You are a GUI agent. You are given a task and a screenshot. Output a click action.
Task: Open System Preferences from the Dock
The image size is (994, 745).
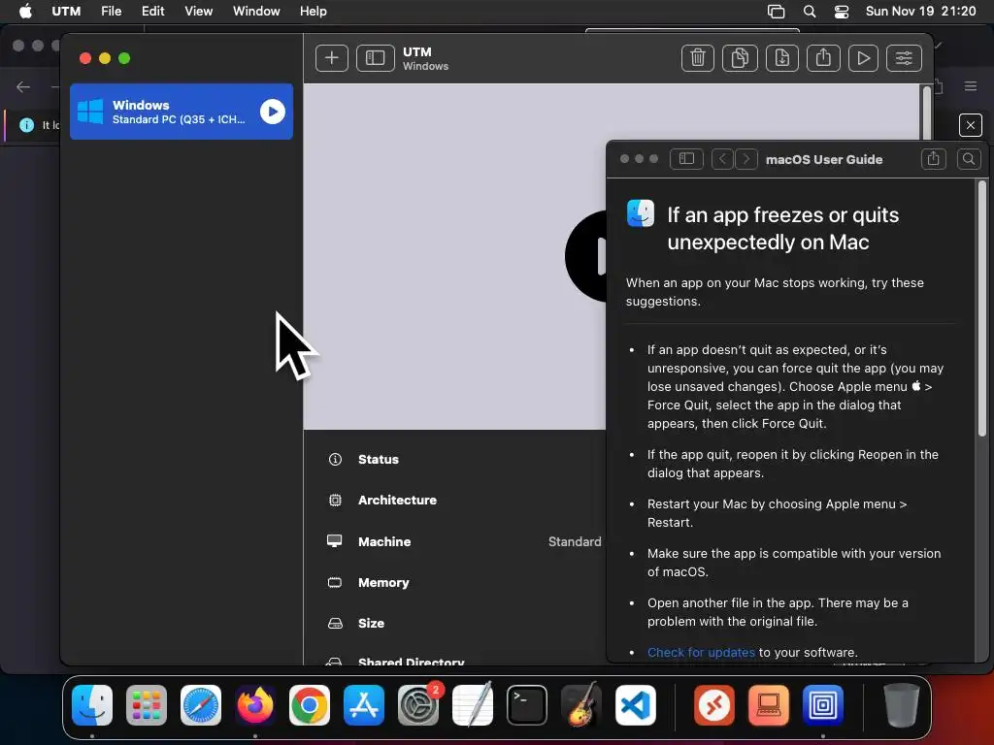pos(418,705)
